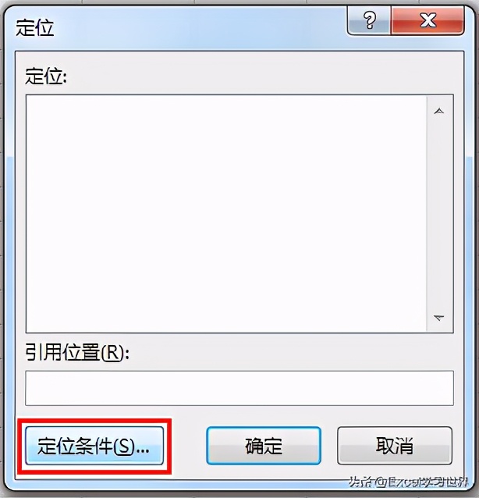
Task: Dismiss the dialog with 取消
Action: point(395,446)
